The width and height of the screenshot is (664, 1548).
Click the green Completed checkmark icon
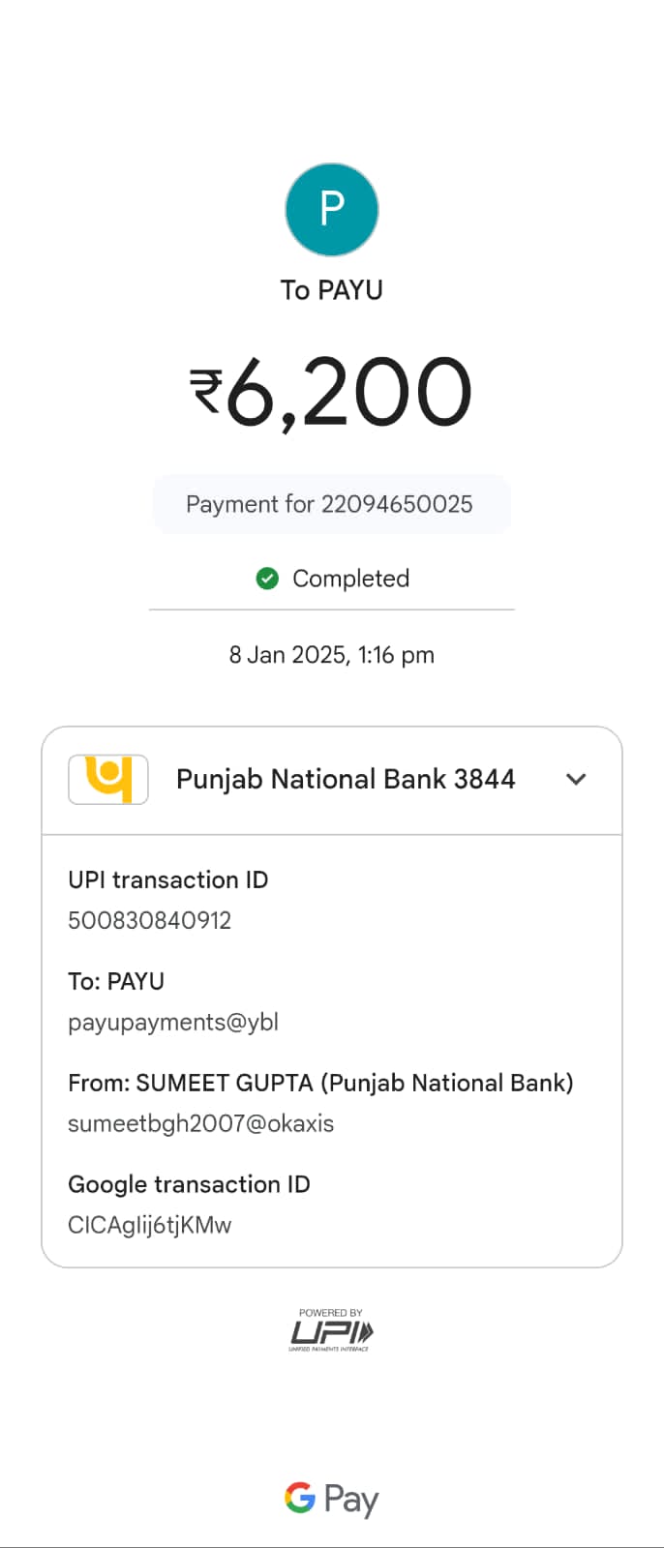(267, 579)
